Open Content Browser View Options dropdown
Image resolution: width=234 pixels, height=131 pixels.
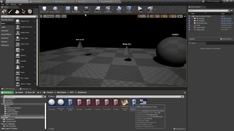pos(180,129)
